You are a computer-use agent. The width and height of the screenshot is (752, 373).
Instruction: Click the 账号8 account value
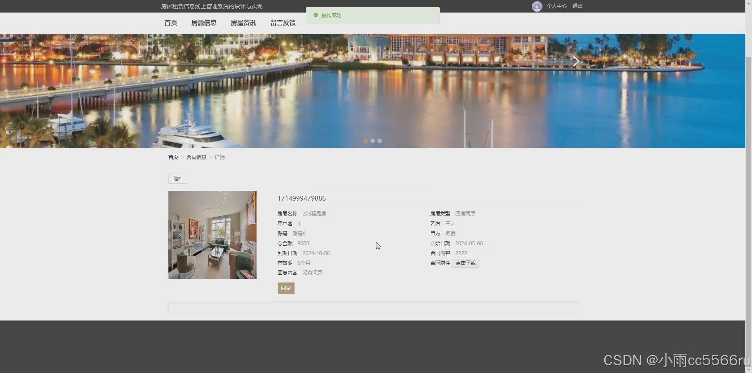coord(299,234)
